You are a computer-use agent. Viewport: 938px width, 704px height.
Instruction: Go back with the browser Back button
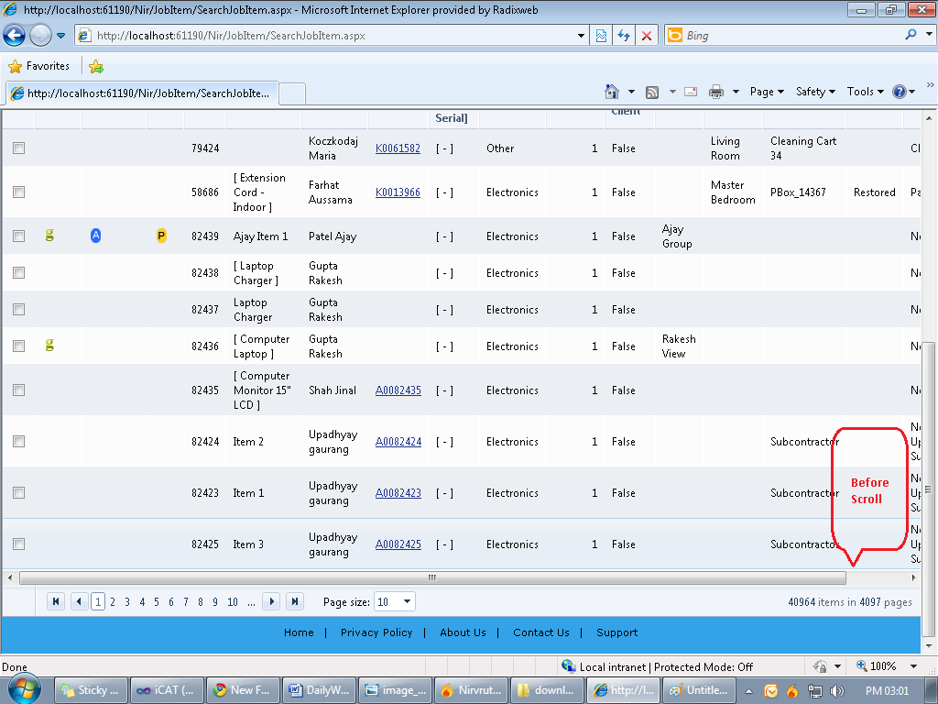tap(15, 36)
